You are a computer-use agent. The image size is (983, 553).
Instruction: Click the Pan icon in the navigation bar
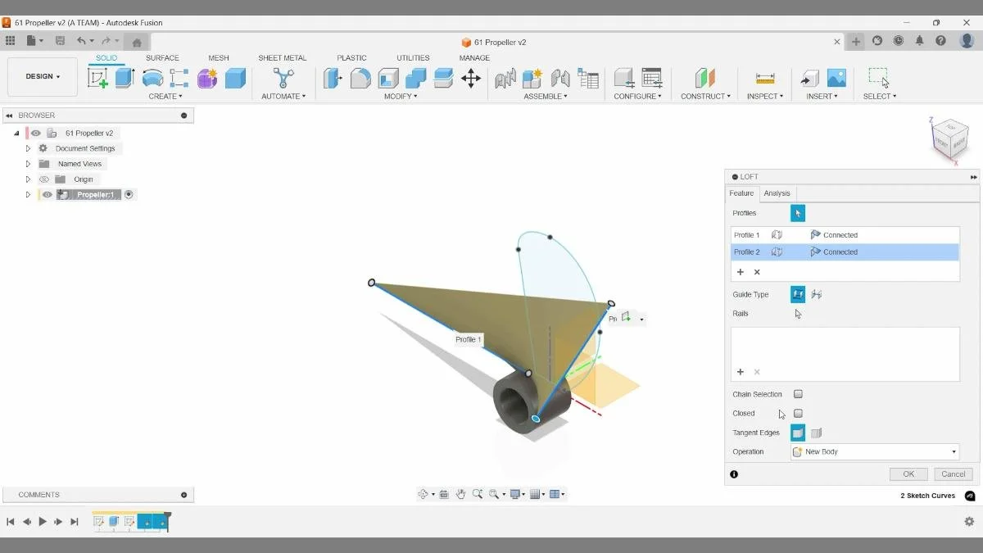(x=460, y=494)
